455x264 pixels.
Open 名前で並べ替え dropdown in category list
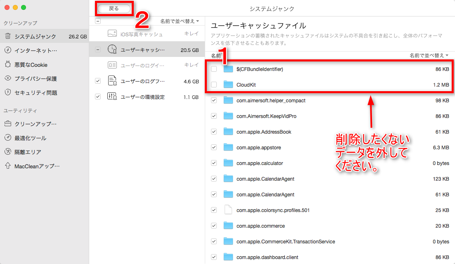pyautogui.click(x=180, y=21)
